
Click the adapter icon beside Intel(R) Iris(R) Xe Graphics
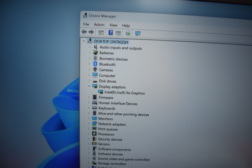101,92
